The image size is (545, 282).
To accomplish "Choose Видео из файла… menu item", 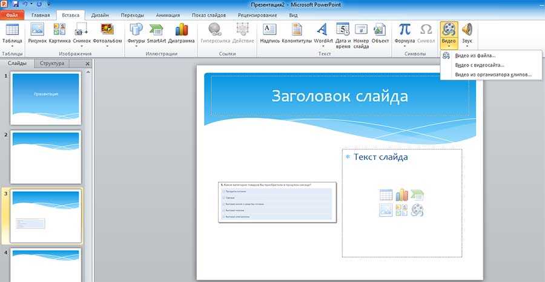I will (490, 56).
